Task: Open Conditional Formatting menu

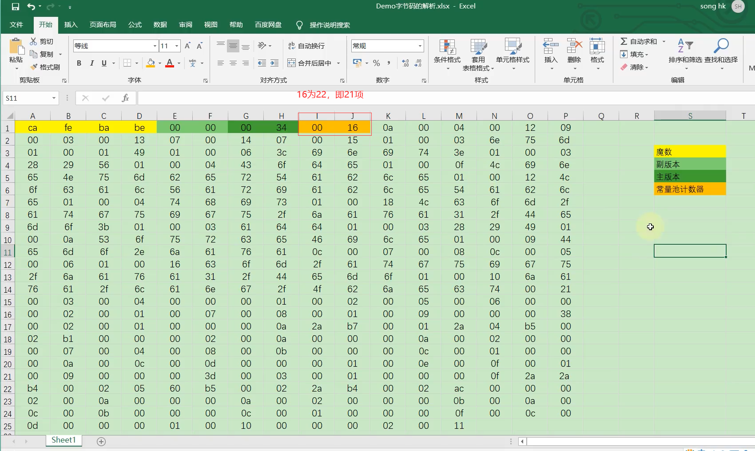Action: [x=447, y=54]
